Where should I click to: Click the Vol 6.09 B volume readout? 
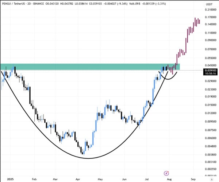pyautogui.click(x=135, y=4)
